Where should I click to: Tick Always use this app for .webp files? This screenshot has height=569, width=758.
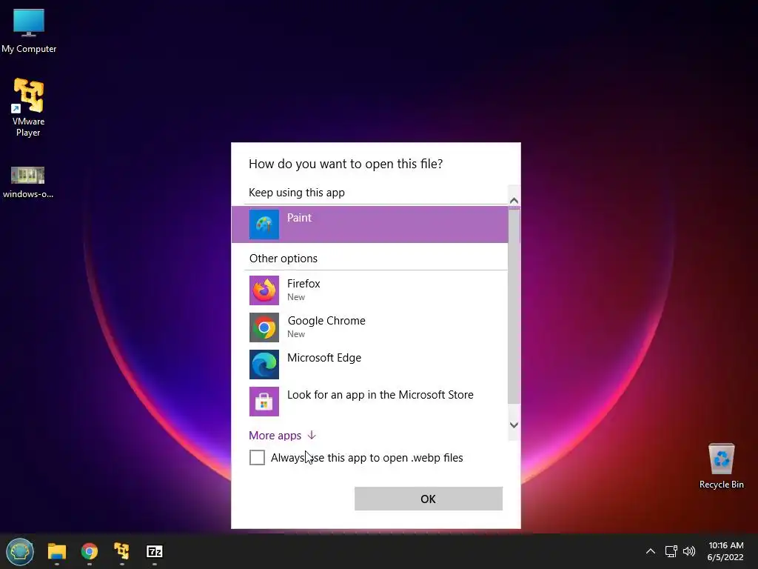pyautogui.click(x=257, y=457)
